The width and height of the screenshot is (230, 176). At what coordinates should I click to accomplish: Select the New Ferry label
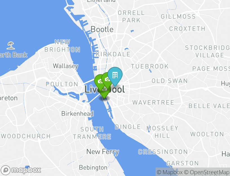(103, 152)
